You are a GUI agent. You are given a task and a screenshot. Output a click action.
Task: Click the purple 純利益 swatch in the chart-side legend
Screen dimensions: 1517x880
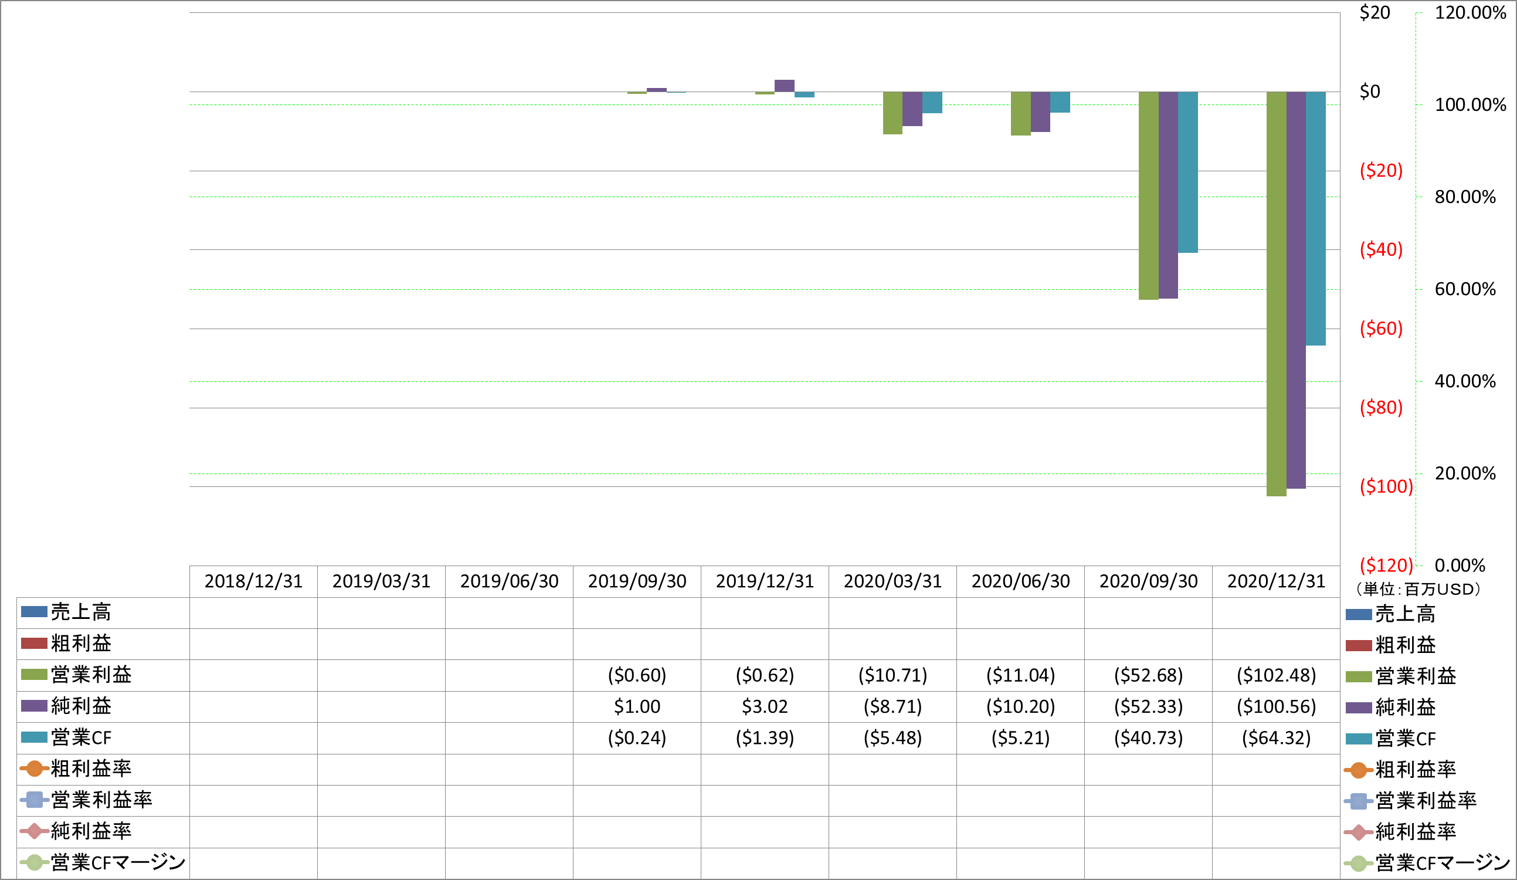click(x=1359, y=708)
